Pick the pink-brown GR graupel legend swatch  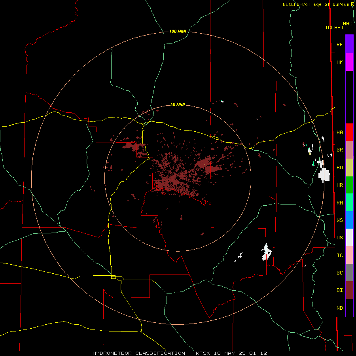[349, 150]
